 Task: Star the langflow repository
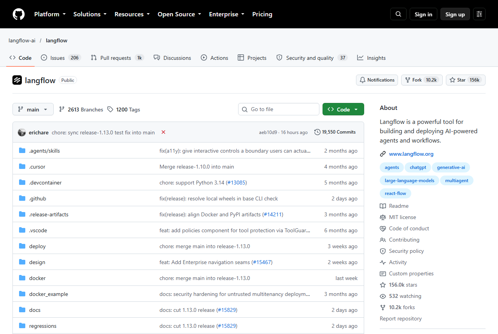[465, 80]
